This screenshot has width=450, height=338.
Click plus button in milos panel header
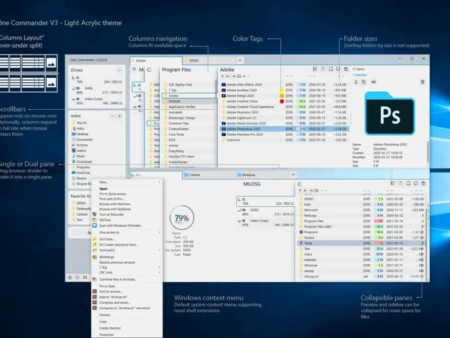(x=120, y=116)
